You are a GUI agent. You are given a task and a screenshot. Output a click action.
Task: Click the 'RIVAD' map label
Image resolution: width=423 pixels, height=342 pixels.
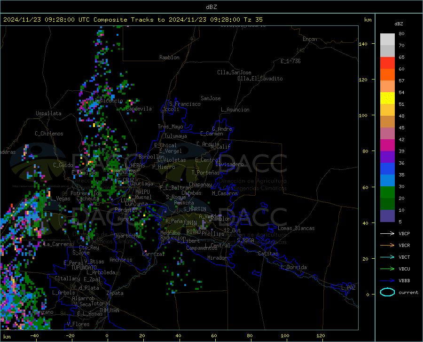point(194,232)
